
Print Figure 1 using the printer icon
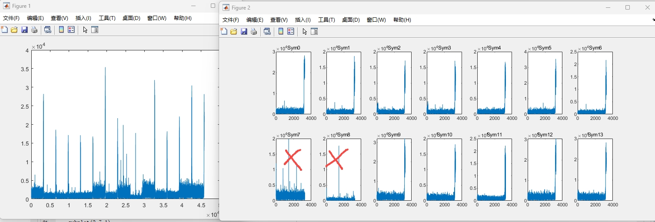(x=34, y=30)
